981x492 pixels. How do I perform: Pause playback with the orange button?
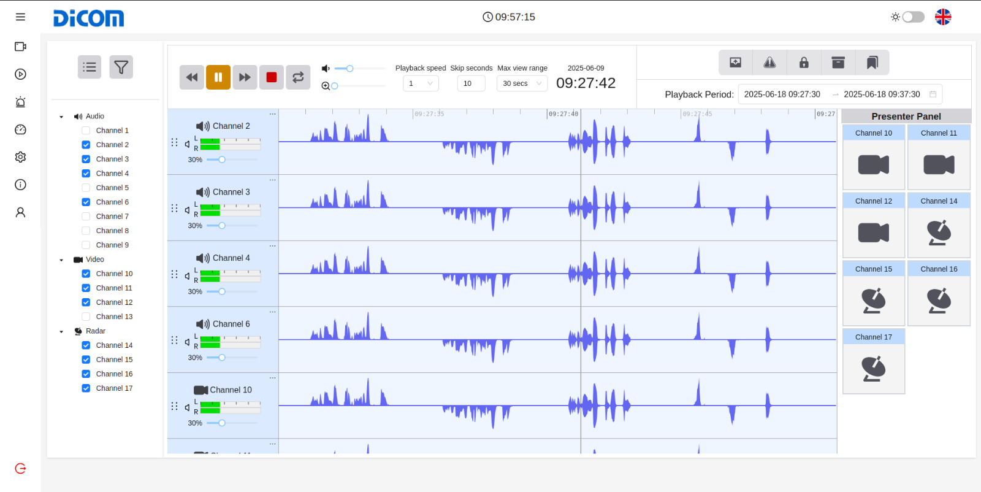[x=218, y=77]
